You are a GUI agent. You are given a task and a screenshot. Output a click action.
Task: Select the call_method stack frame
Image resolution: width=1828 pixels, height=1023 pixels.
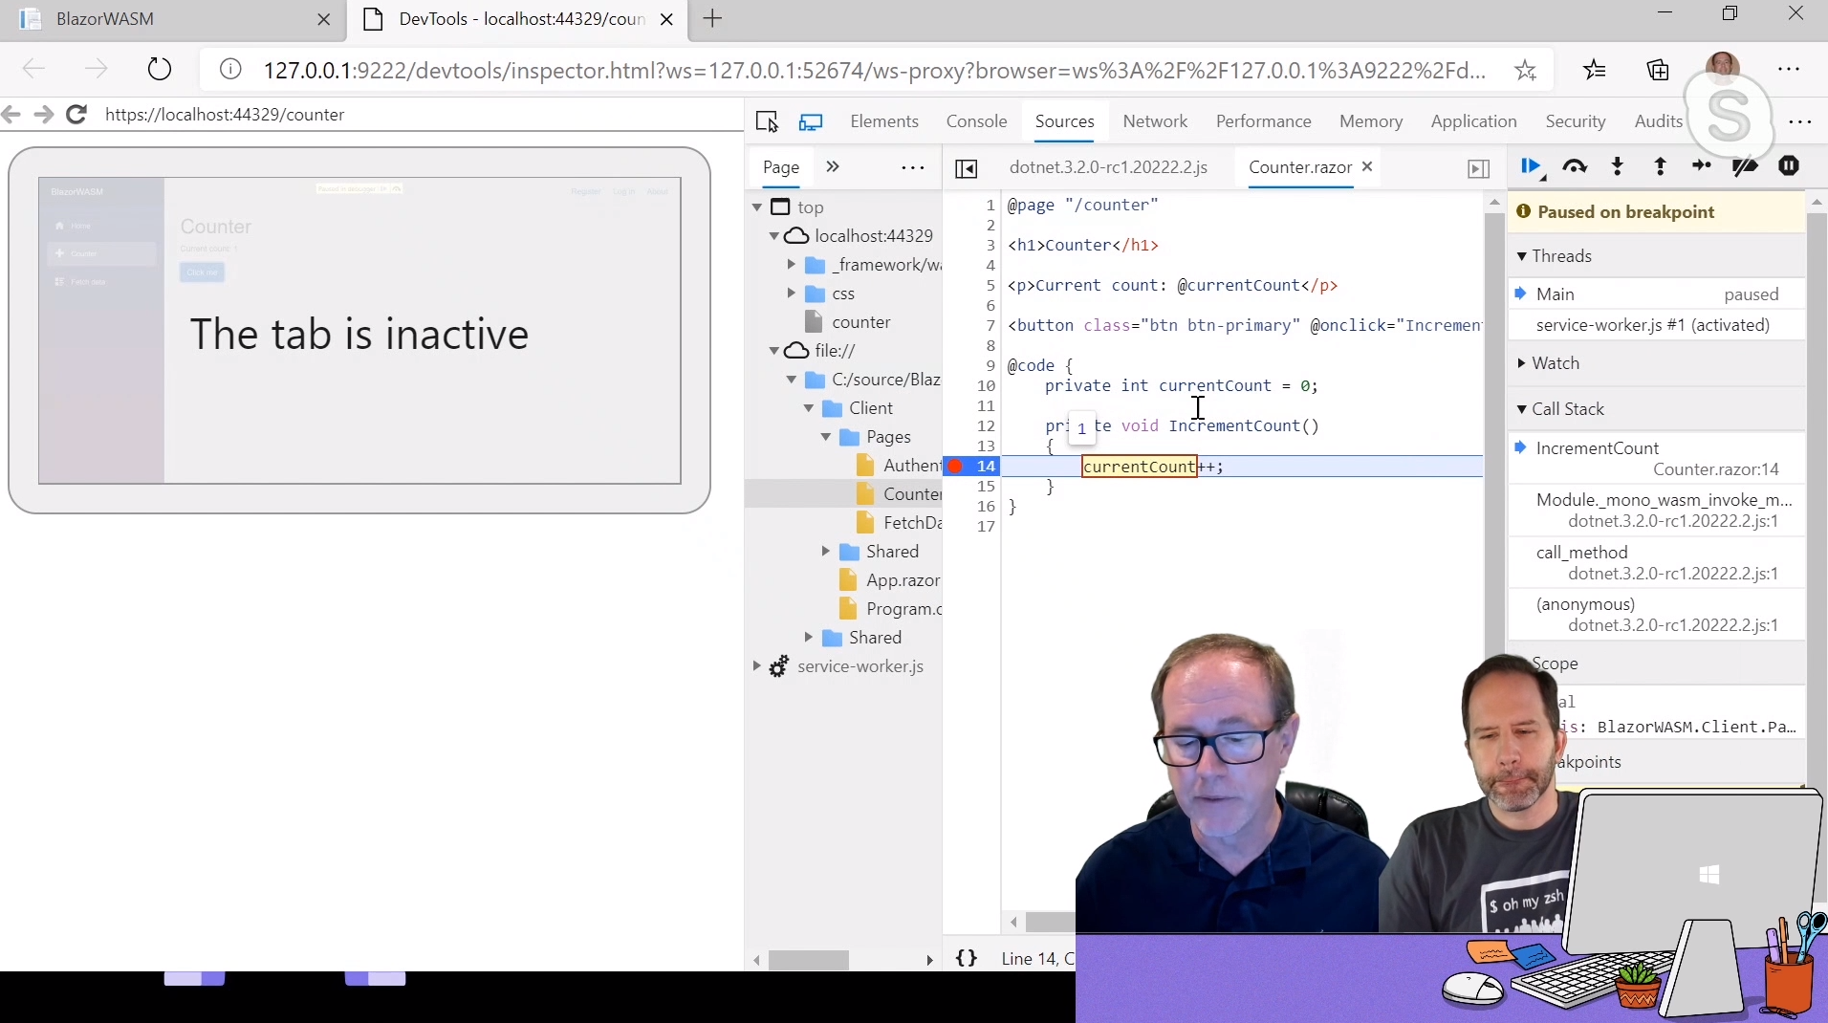click(x=1656, y=562)
